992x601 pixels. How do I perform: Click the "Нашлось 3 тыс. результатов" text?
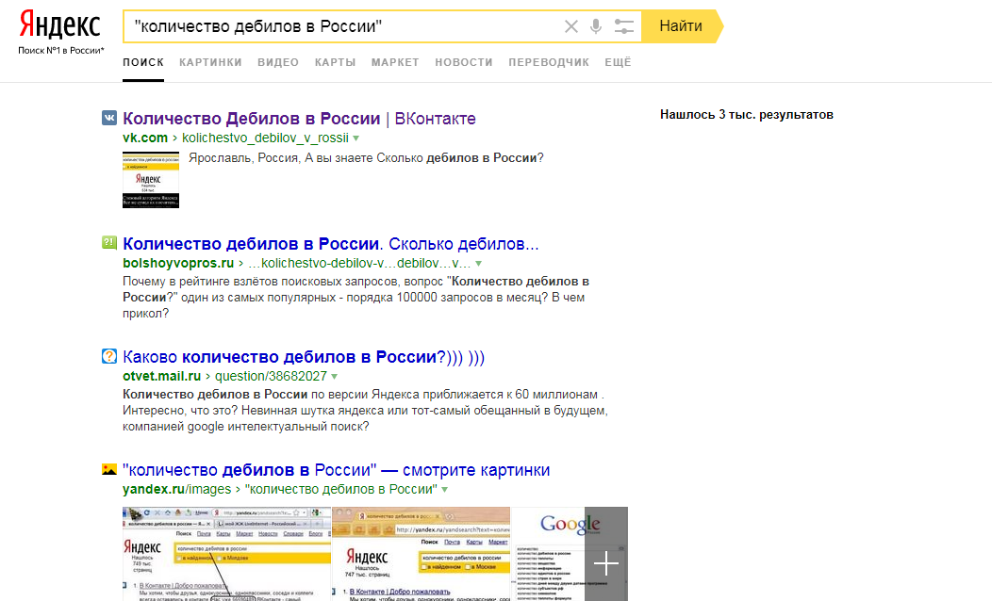pos(747,114)
